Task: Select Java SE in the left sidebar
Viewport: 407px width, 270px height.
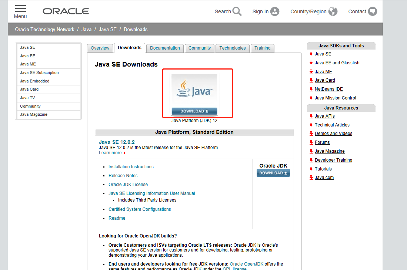Action: [49, 47]
